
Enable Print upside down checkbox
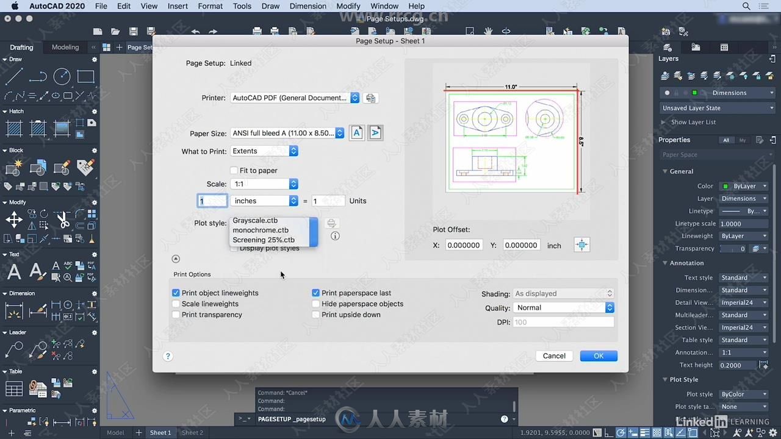(x=315, y=315)
